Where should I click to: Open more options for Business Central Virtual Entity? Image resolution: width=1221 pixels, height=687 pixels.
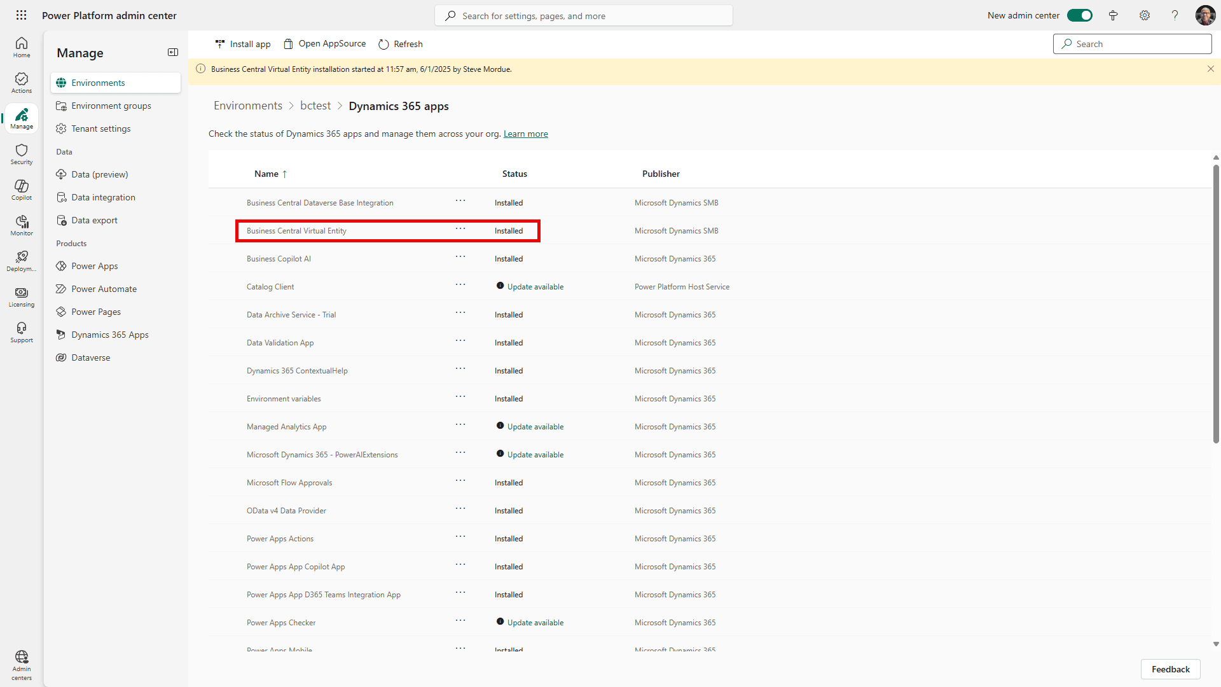click(x=460, y=229)
